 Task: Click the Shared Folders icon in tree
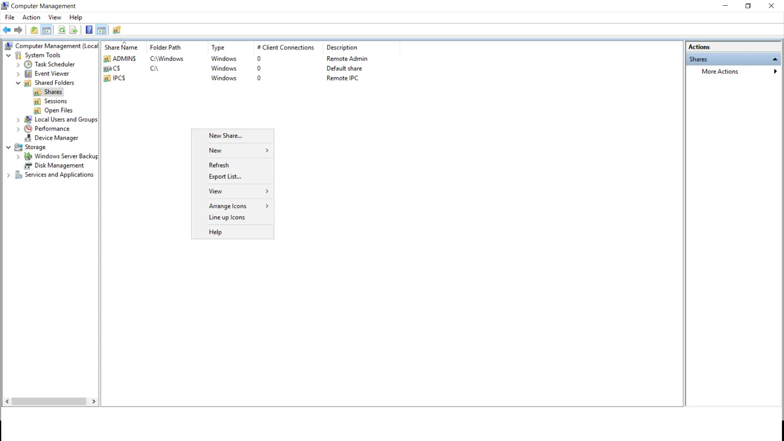28,83
